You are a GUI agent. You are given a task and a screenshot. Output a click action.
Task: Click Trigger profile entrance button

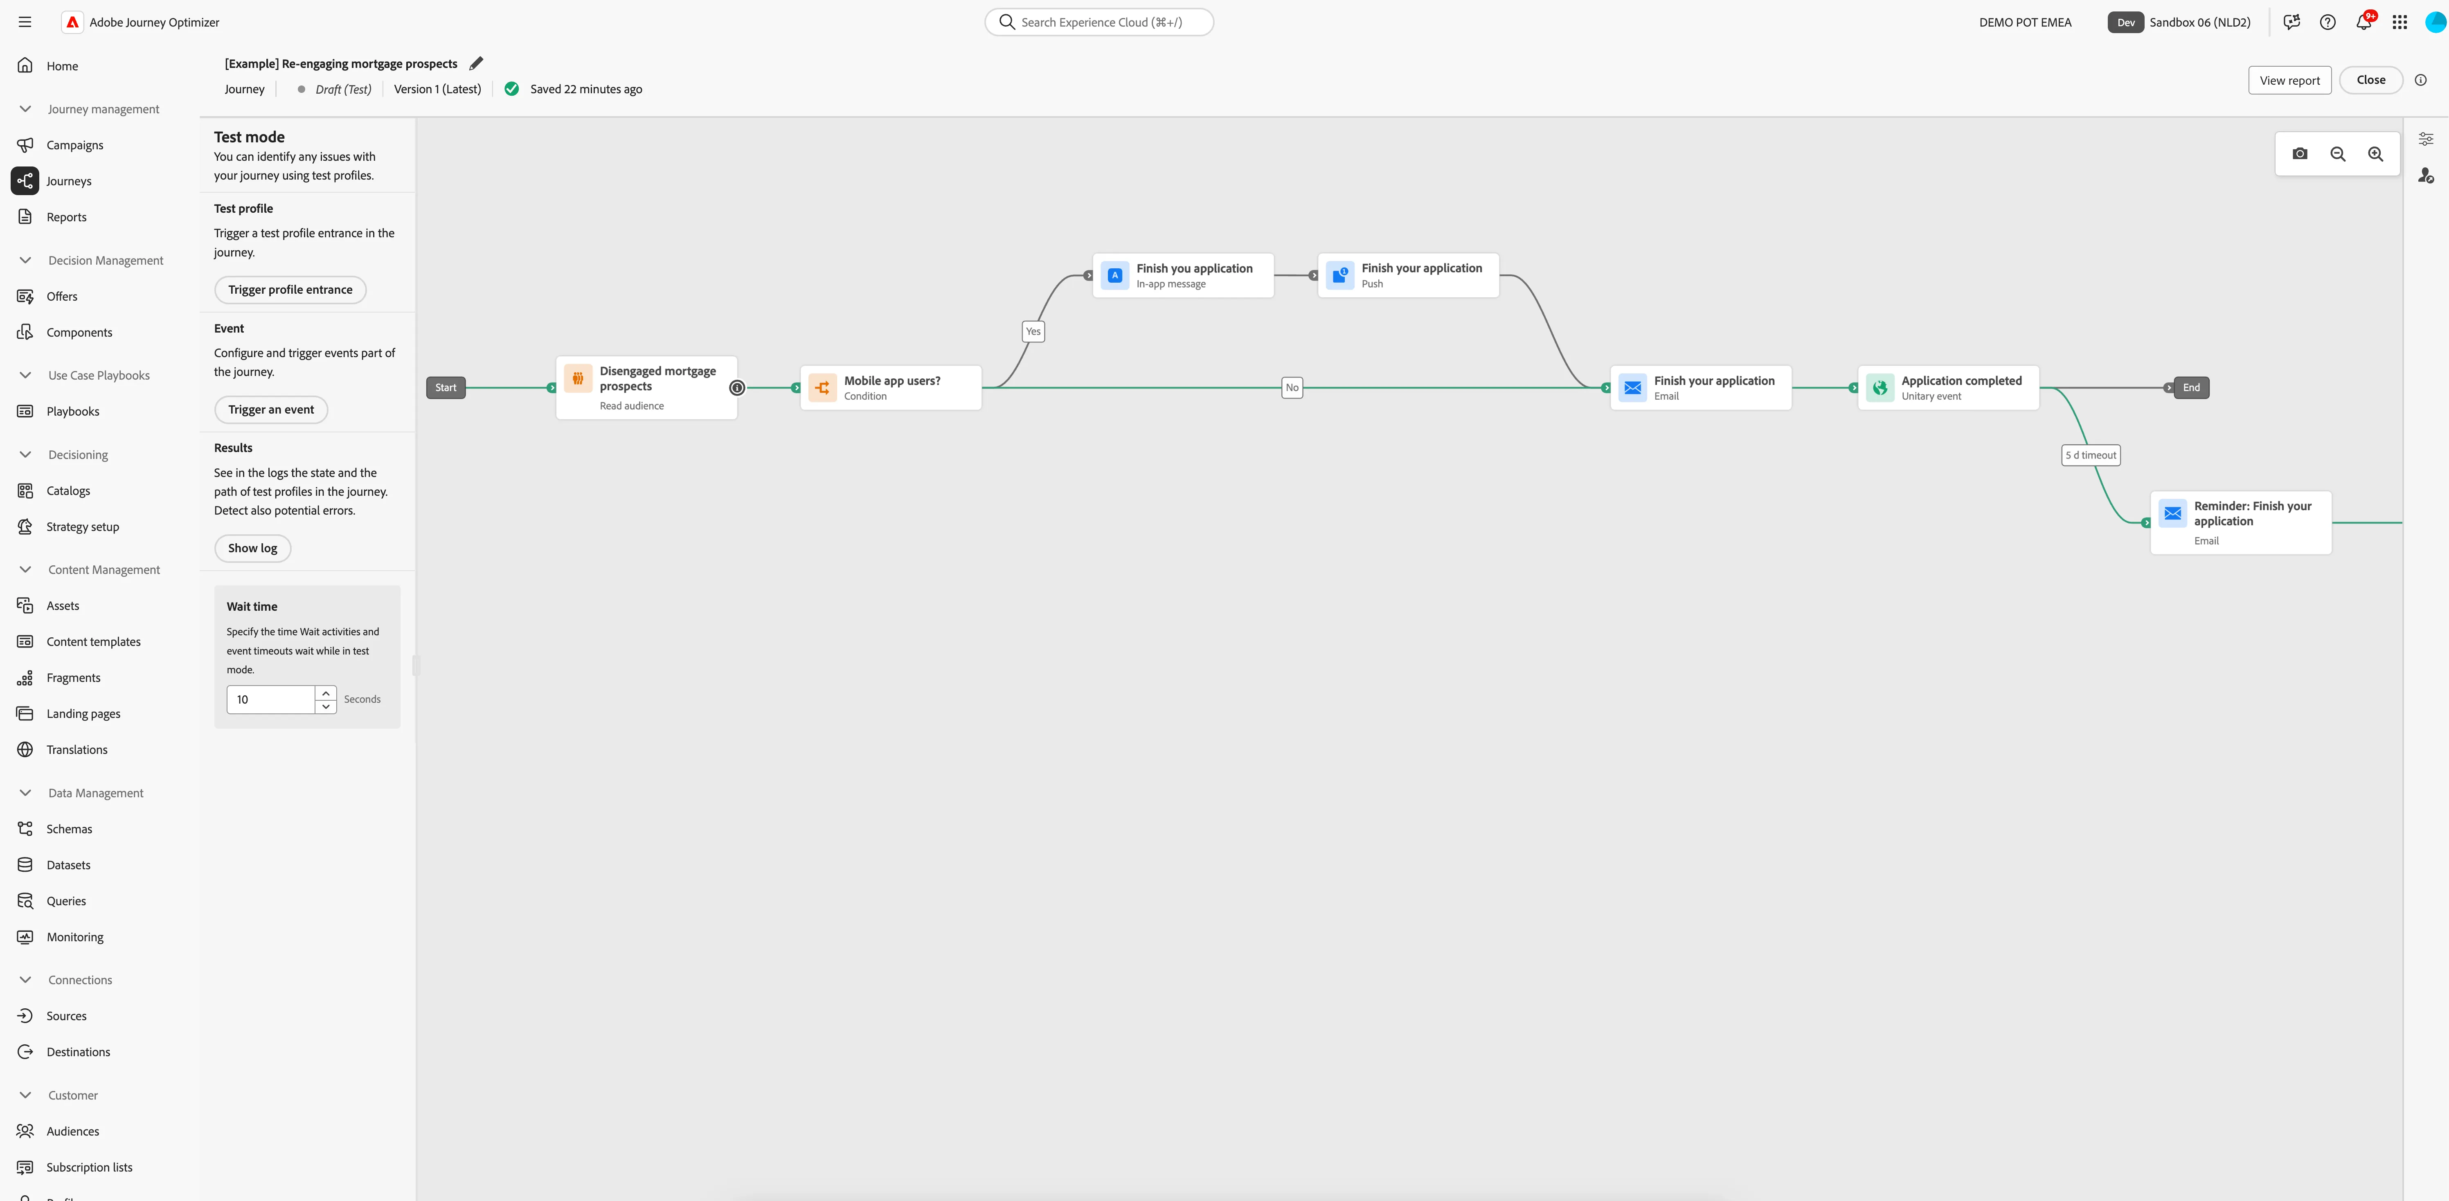290,290
